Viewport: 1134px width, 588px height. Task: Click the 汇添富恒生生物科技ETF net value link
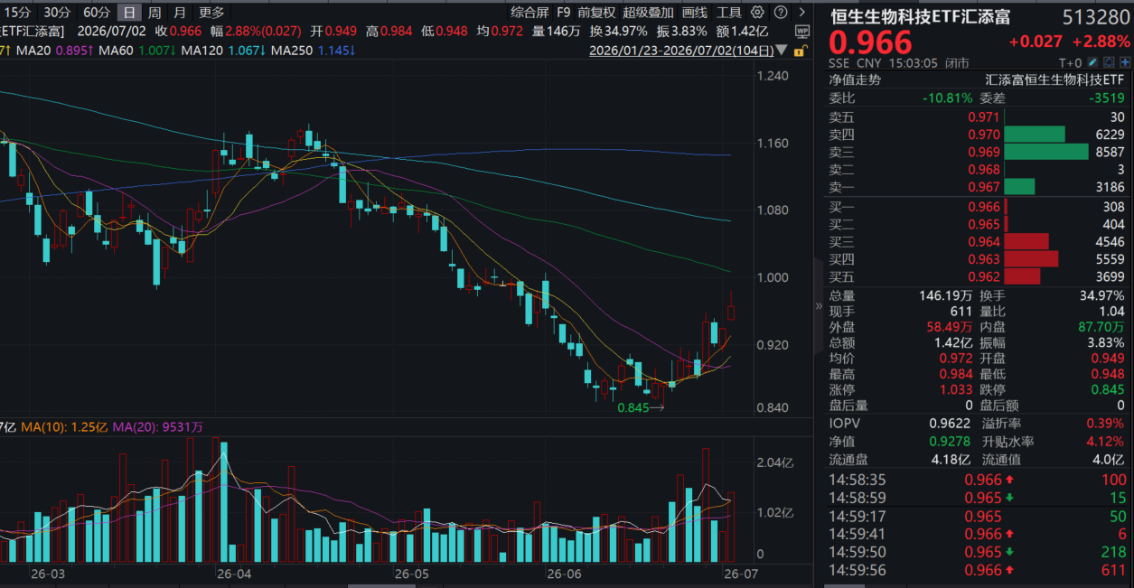click(x=1055, y=79)
